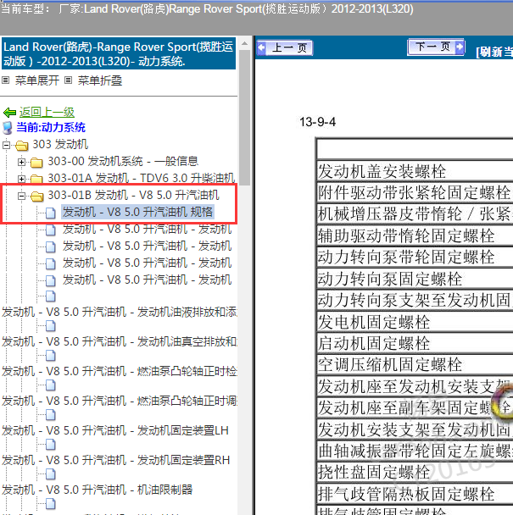Click the 当前:动力系统 computer icon
This screenshot has height=515, width=513.
8,128
